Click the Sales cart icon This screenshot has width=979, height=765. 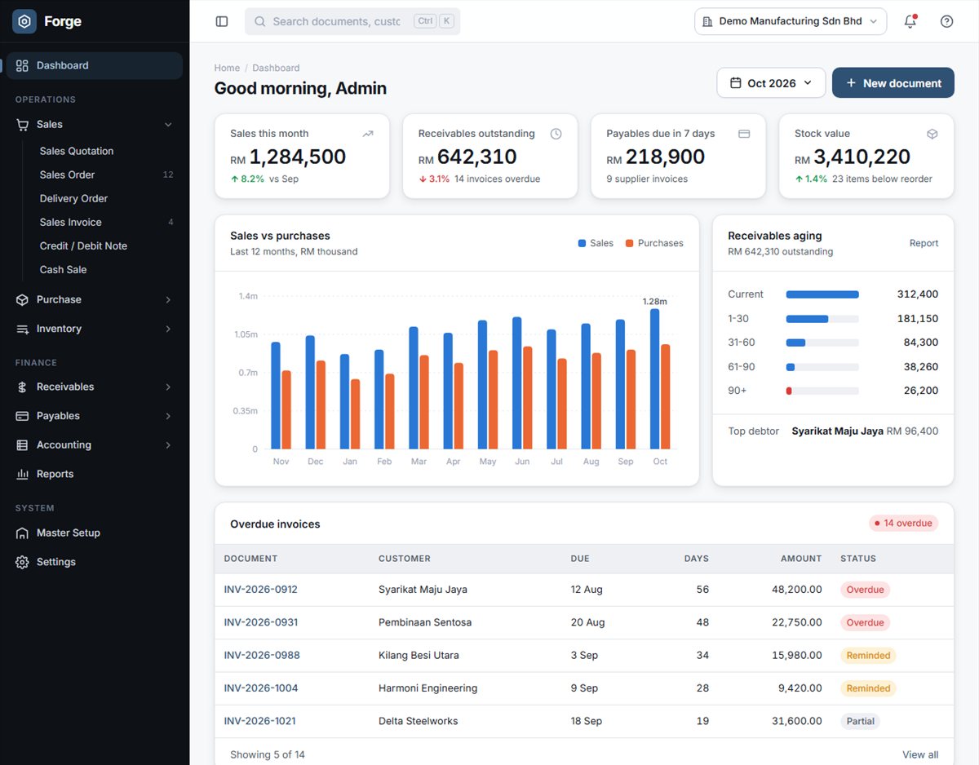(x=22, y=125)
